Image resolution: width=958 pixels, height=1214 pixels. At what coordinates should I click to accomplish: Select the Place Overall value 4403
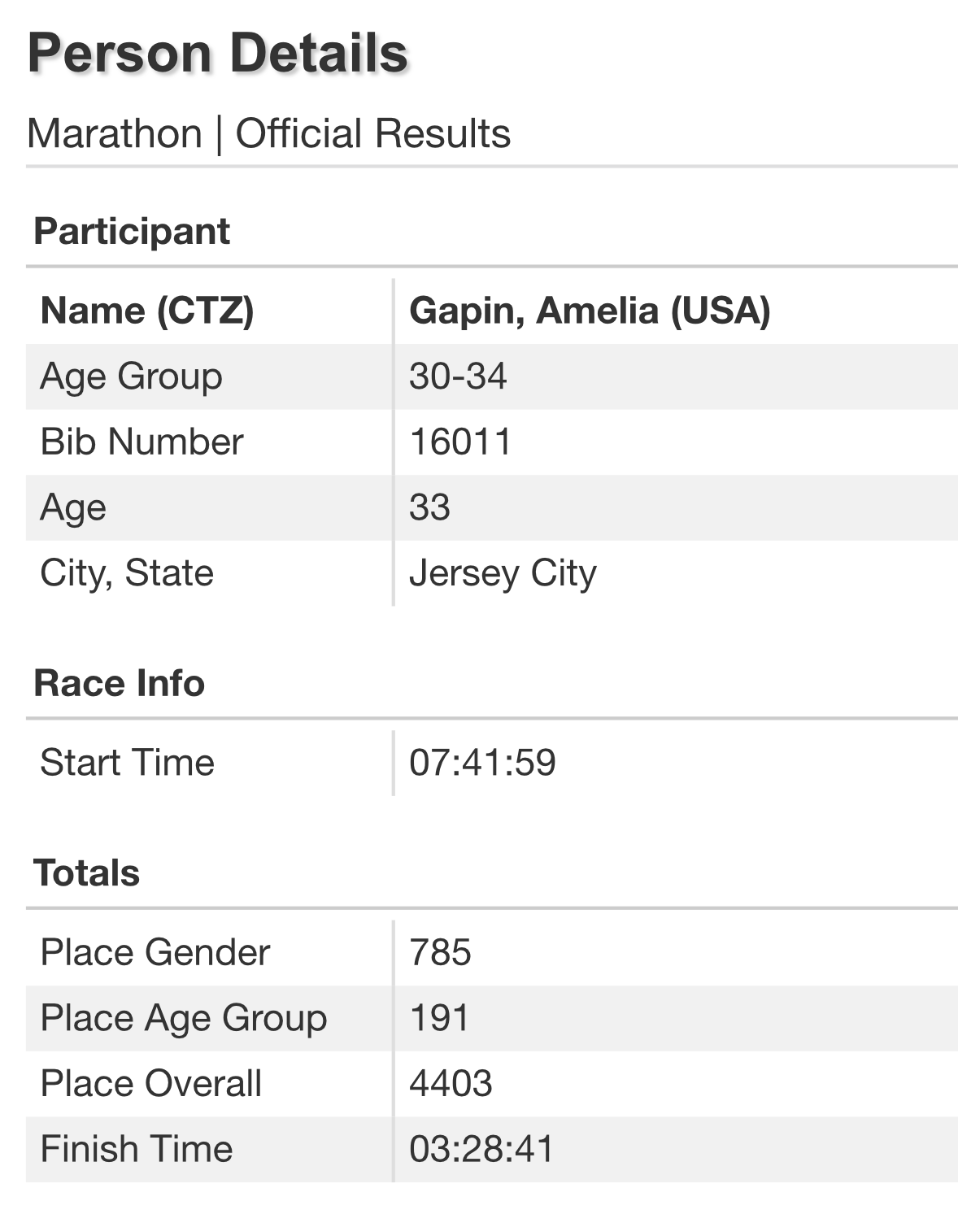coord(451,1084)
